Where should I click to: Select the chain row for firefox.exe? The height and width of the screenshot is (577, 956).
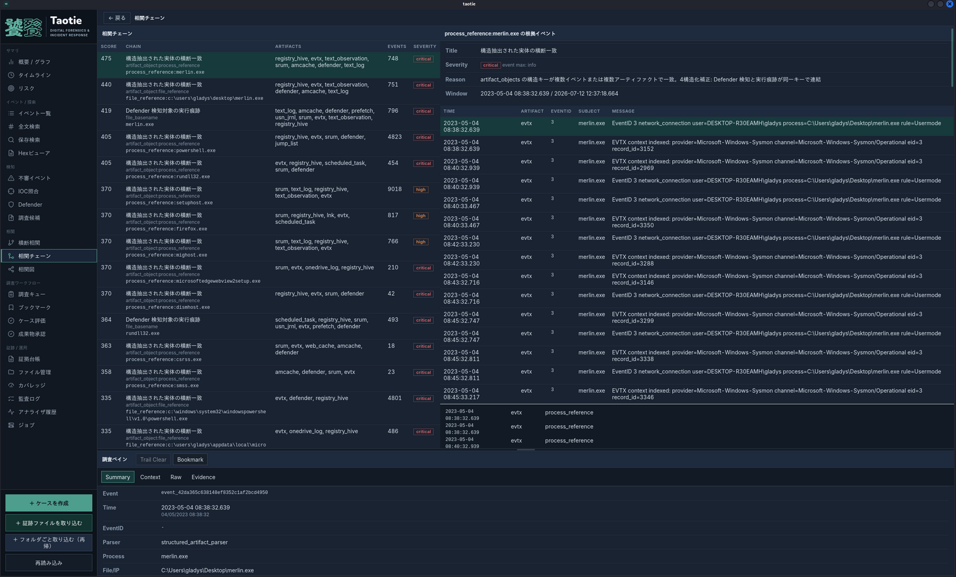[x=269, y=222]
